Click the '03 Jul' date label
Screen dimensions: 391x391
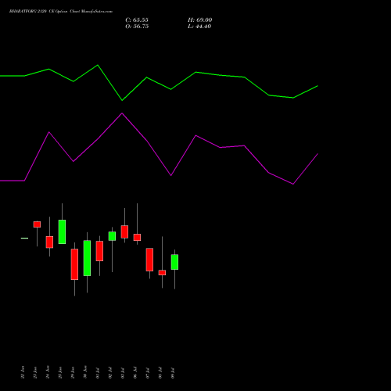pos(123,373)
